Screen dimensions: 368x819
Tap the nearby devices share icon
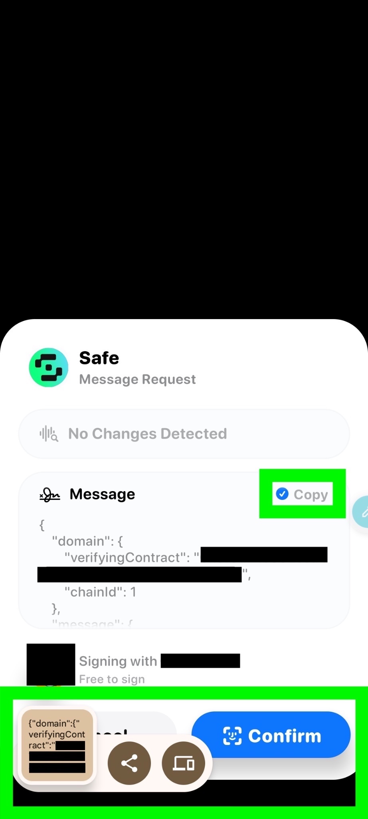click(x=183, y=763)
